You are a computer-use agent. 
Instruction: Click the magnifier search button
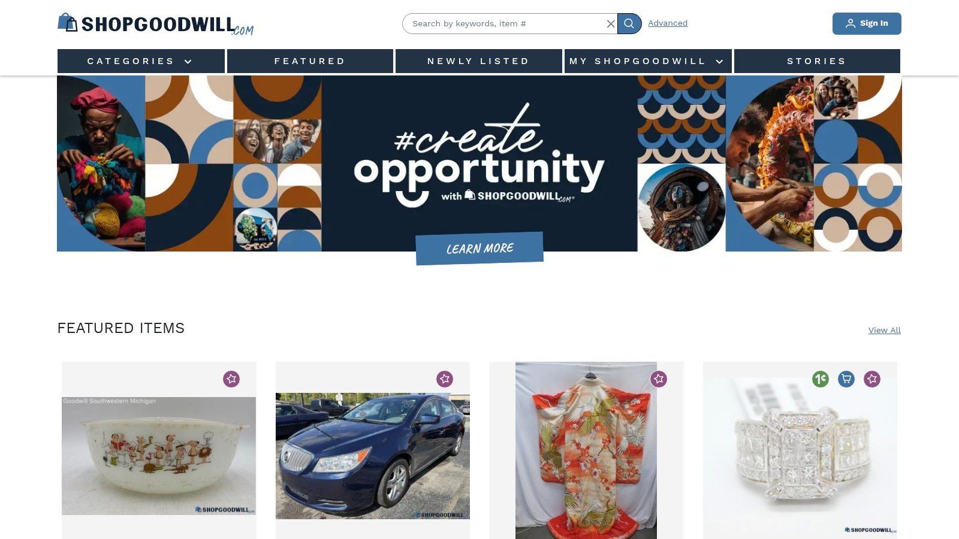pos(629,23)
